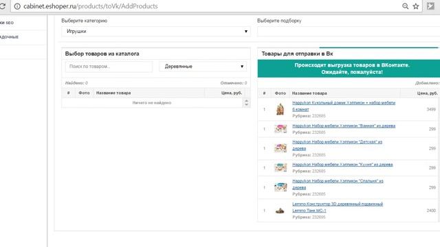This screenshot has width=440, height=247.
Task: Click the Рубрика text under the Lemmo tank
Action: point(309,217)
